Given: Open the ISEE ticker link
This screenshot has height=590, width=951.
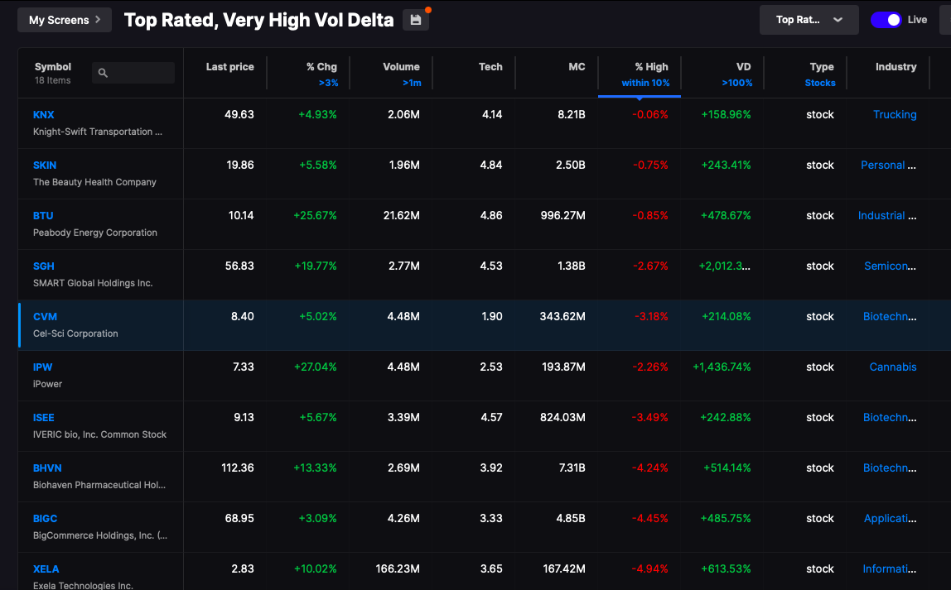Looking at the screenshot, I should click(44, 417).
